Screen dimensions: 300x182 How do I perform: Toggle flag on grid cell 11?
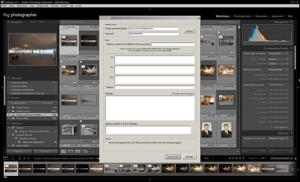[81, 62]
